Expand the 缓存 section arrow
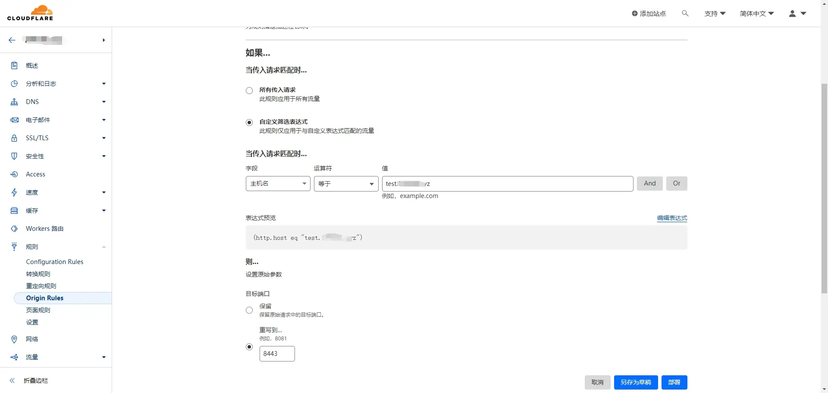Image resolution: width=828 pixels, height=393 pixels. [x=104, y=211]
